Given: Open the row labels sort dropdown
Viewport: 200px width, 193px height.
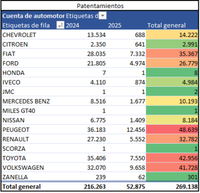Looking at the screenshot, I should pyautogui.click(x=60, y=26).
